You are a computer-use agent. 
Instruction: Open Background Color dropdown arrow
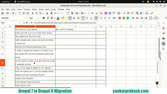click(x=66, y=18)
